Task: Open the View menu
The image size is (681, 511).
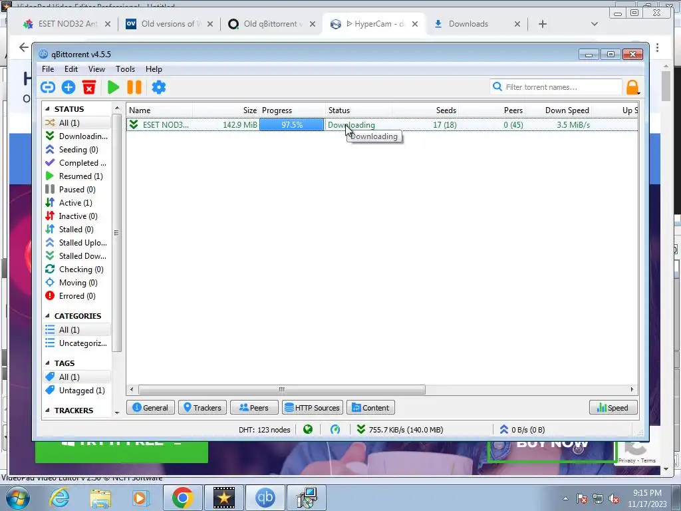Action: (96, 69)
